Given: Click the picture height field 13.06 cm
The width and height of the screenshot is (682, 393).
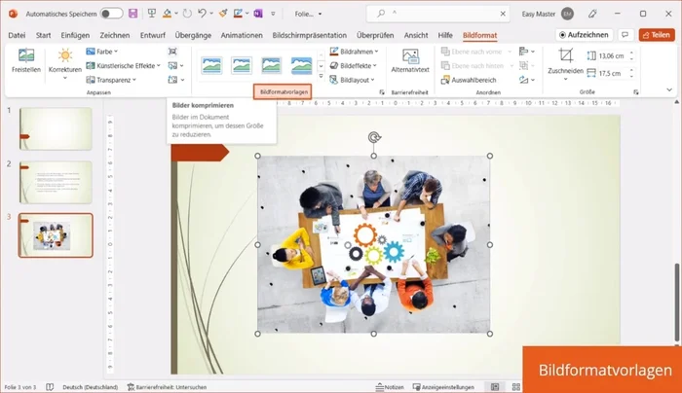Looking at the screenshot, I should (613, 56).
